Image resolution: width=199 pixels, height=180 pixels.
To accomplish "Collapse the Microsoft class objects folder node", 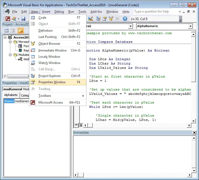I will pyautogui.click(x=10, y=42).
